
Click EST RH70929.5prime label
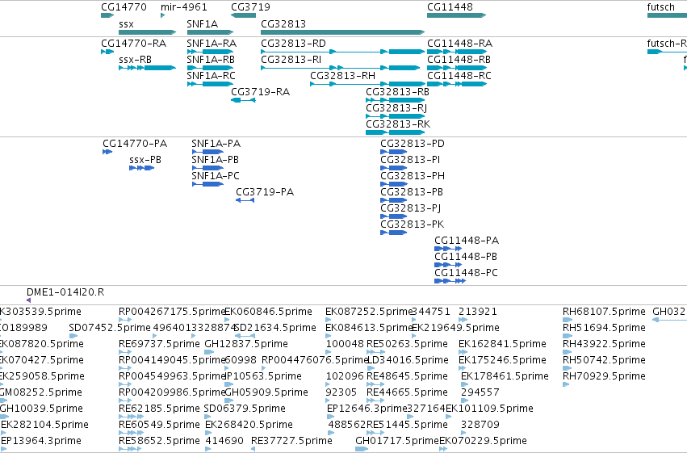coord(604,376)
